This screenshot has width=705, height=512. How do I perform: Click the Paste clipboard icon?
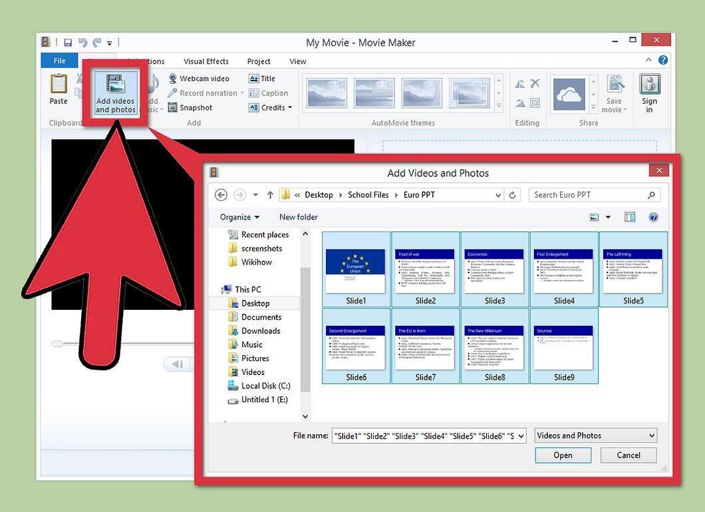pyautogui.click(x=59, y=84)
